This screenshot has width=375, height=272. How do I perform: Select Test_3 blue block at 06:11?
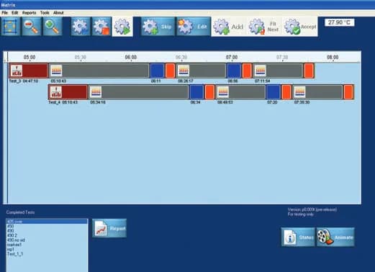pyautogui.click(x=157, y=71)
